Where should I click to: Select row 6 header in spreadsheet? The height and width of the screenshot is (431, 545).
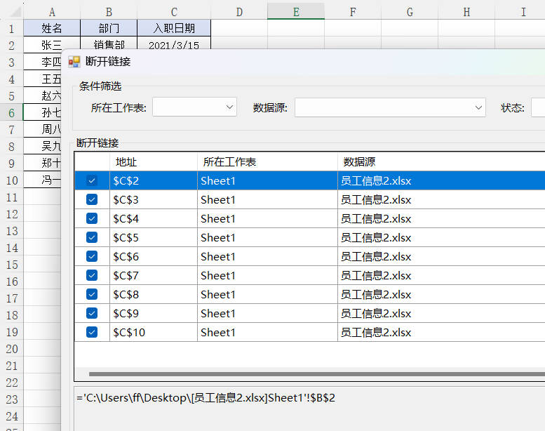[x=11, y=112]
